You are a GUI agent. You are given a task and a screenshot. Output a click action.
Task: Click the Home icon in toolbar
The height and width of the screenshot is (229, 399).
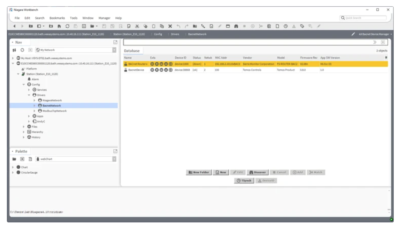click(60, 26)
